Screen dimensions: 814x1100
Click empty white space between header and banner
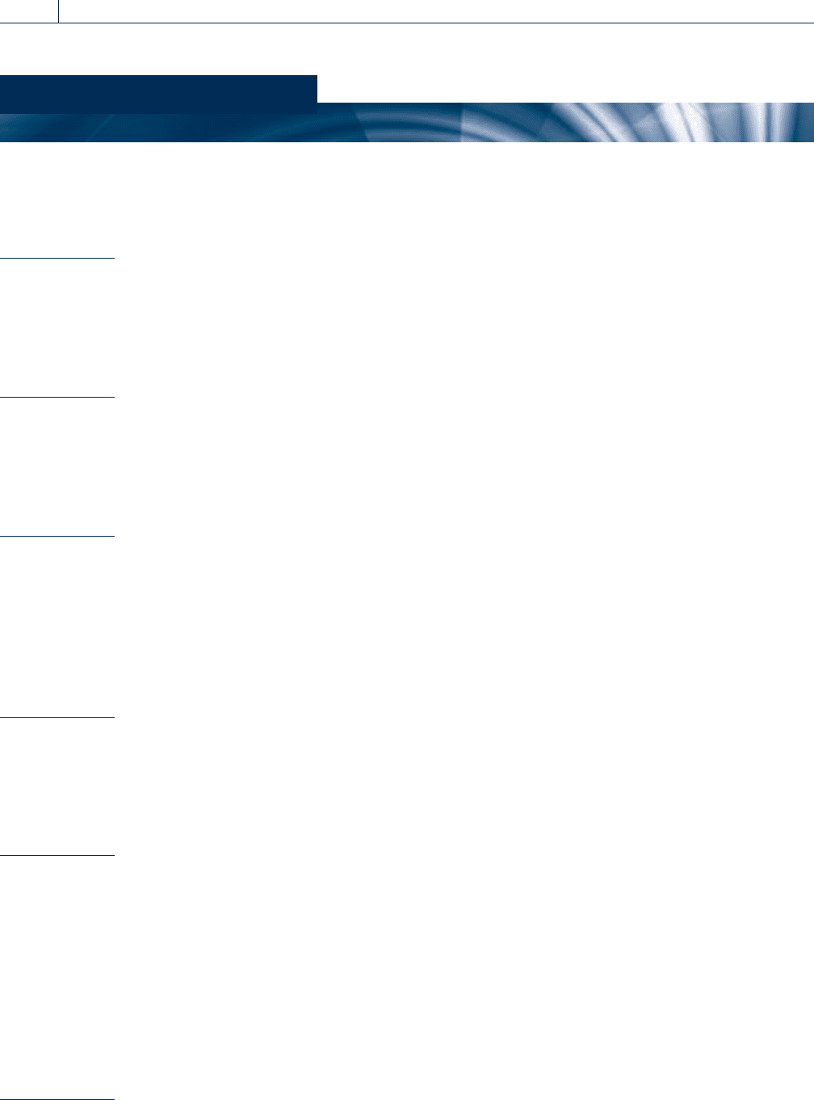pos(407,49)
